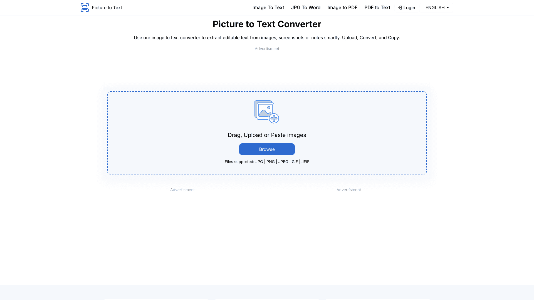Open the ENGLISH language dropdown
Image resolution: width=534 pixels, height=300 pixels.
[x=436, y=7]
